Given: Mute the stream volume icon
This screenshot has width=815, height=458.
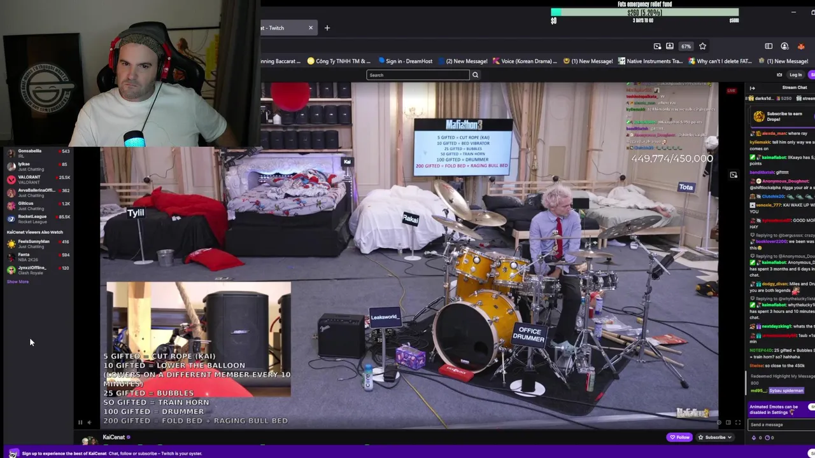Looking at the screenshot, I should (x=89, y=422).
